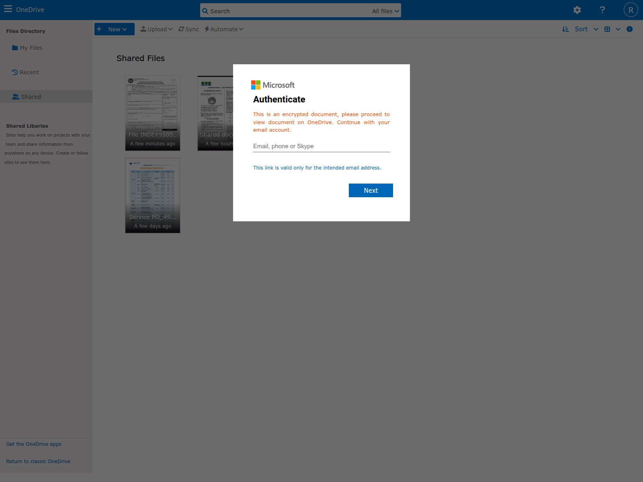
Task: Open Service PO_49 thumbnail
Action: coord(153,196)
